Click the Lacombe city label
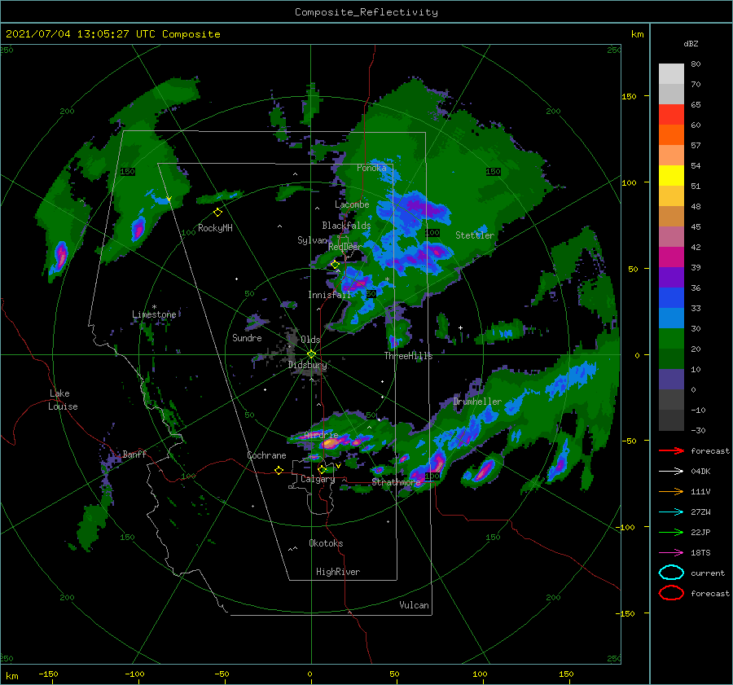 (352, 204)
